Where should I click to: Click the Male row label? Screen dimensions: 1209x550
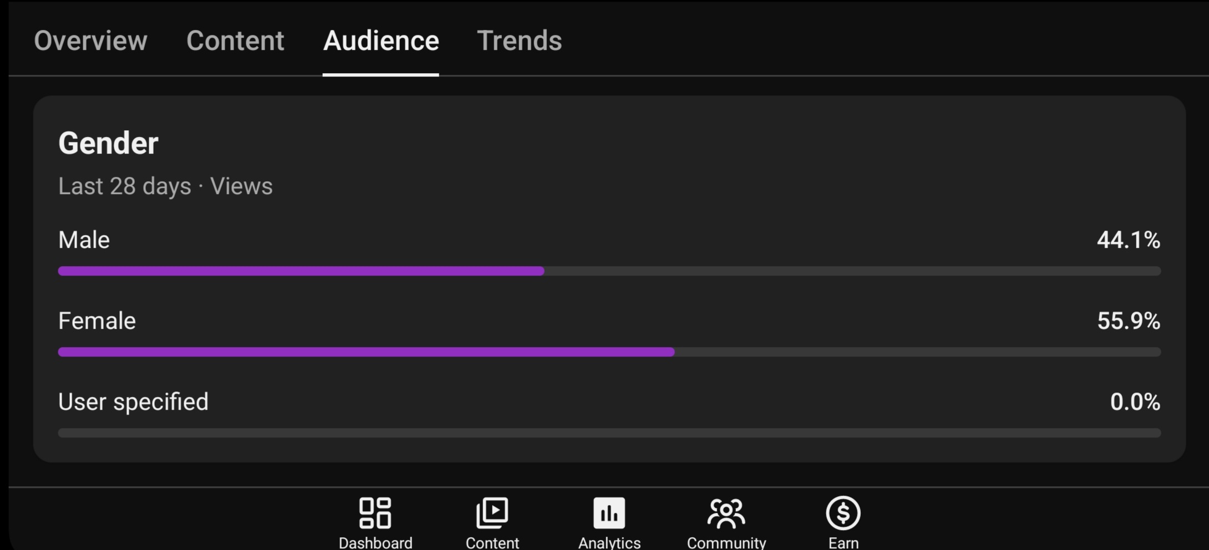coord(84,240)
